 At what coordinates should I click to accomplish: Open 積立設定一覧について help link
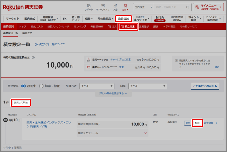[x=50, y=44]
